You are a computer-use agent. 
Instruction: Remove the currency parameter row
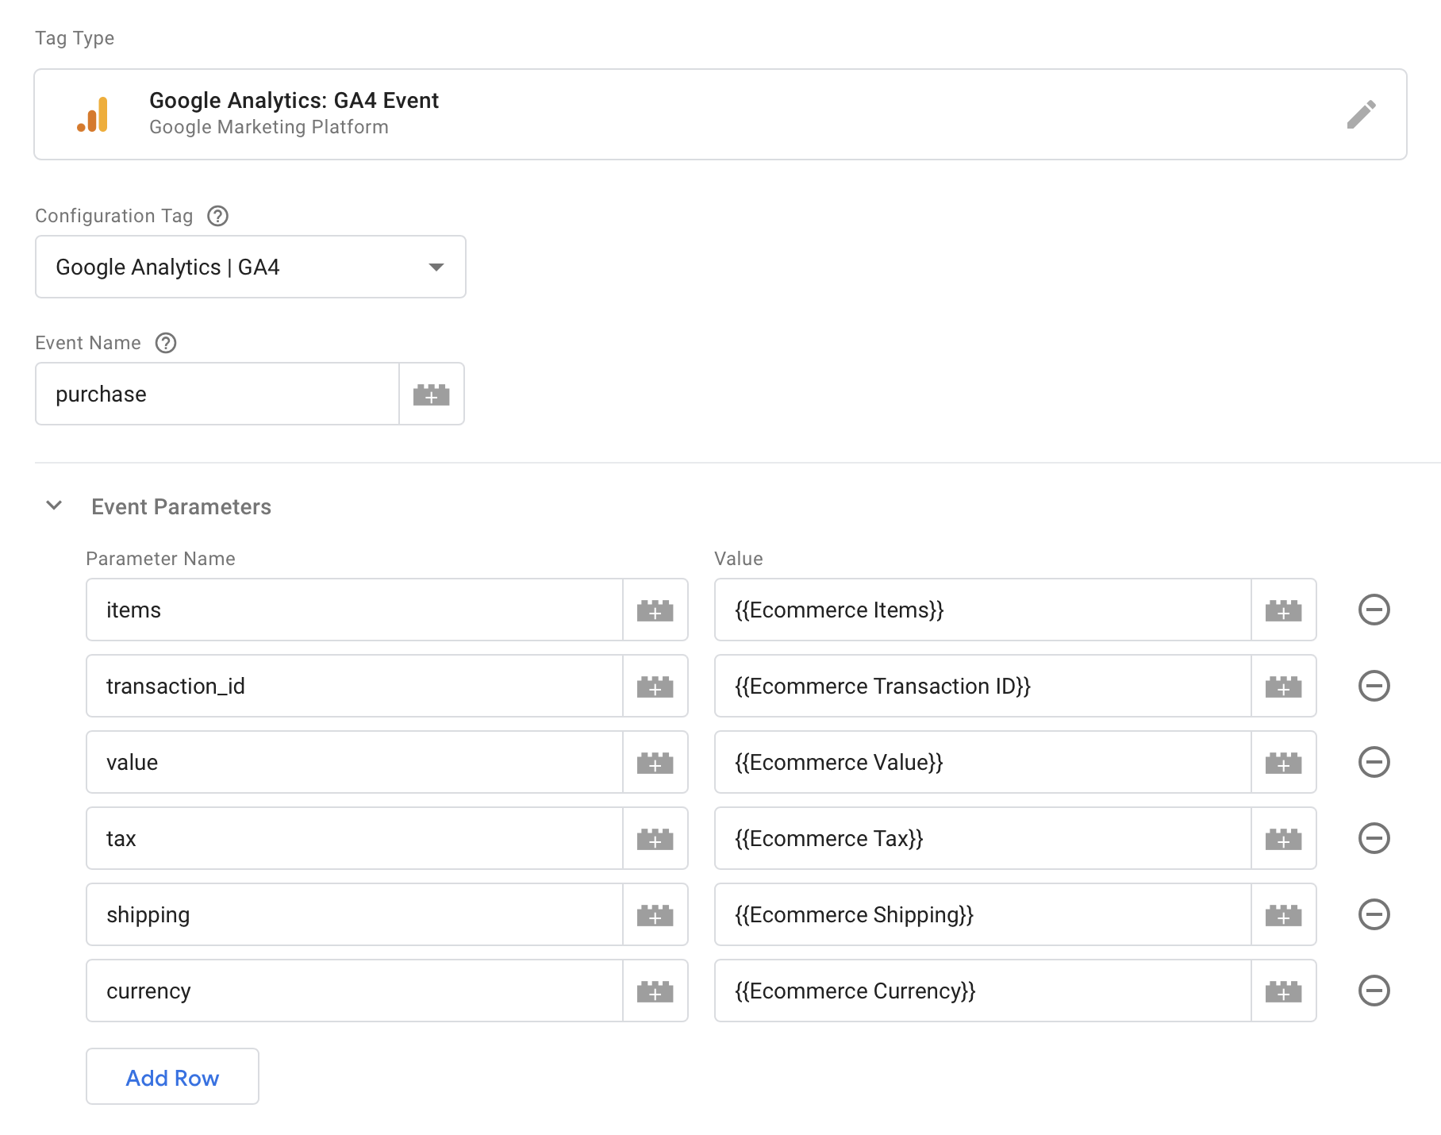pos(1374,991)
